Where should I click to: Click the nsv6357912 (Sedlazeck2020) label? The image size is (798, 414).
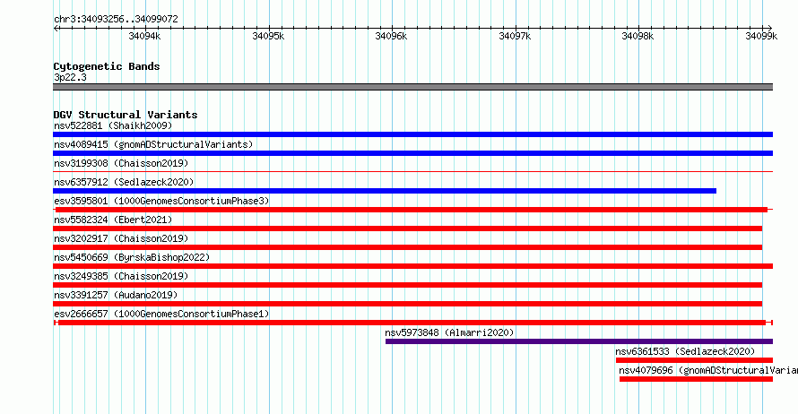click(x=124, y=182)
